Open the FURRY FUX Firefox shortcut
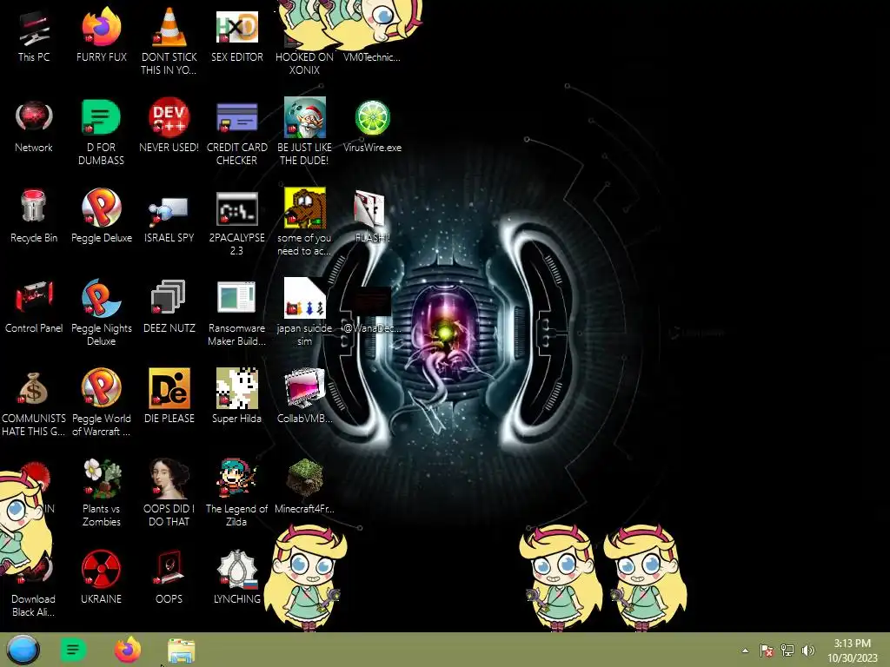Viewport: 890px width, 667px height. (x=101, y=27)
